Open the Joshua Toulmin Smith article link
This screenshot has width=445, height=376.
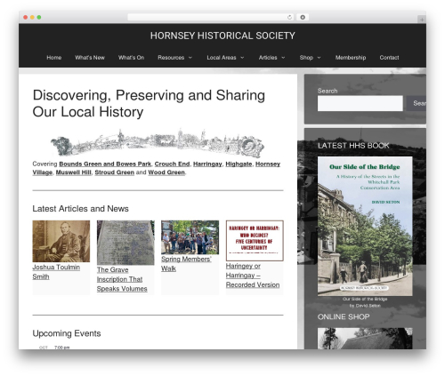point(56,272)
